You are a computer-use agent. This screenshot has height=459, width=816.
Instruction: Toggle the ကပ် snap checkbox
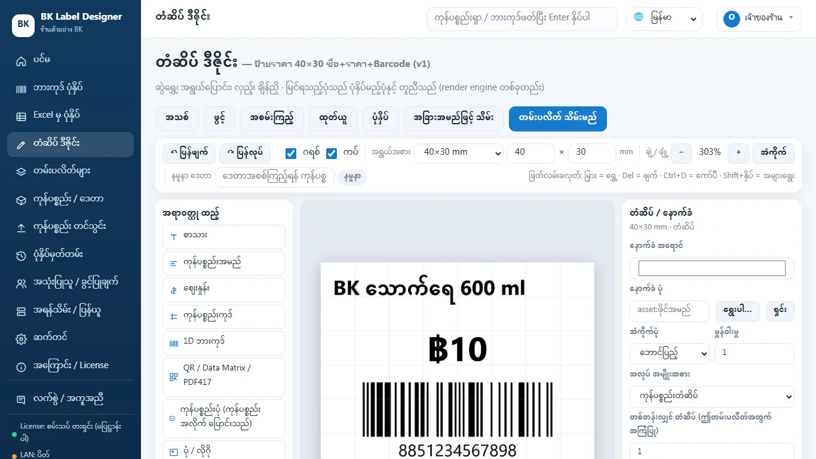point(332,154)
